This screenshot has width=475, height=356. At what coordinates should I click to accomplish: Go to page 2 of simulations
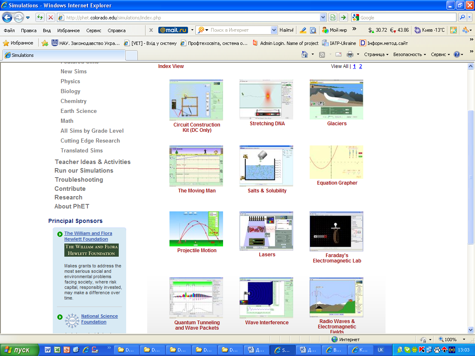point(360,66)
